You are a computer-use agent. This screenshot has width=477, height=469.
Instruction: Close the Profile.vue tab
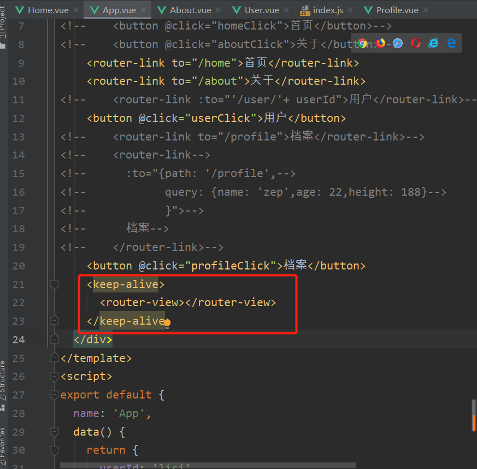click(426, 10)
